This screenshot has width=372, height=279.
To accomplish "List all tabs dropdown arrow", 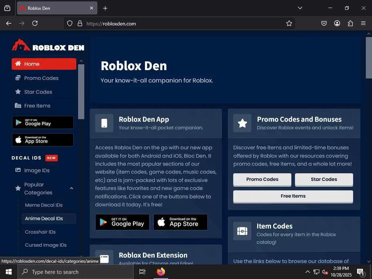I will [x=300, y=8].
